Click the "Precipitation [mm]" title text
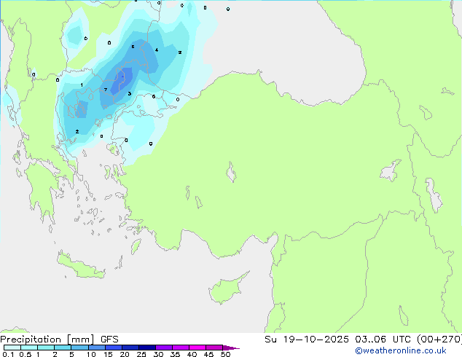 tap(47, 340)
